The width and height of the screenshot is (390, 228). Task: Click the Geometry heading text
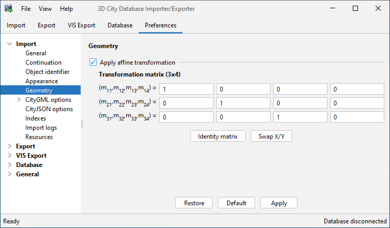(103, 46)
